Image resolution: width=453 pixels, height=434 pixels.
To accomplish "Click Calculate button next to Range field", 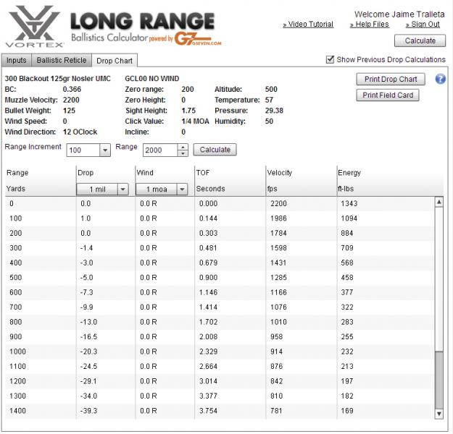I will coord(215,150).
